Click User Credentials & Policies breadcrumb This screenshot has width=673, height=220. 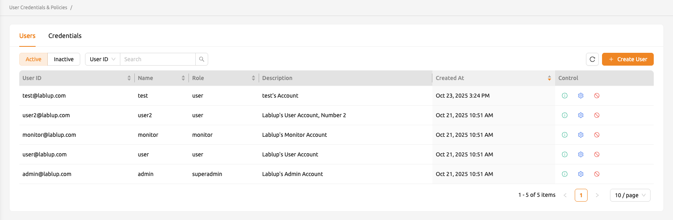point(38,8)
